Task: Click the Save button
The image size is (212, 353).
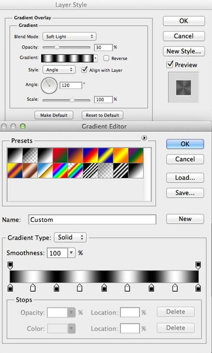Action: click(185, 193)
